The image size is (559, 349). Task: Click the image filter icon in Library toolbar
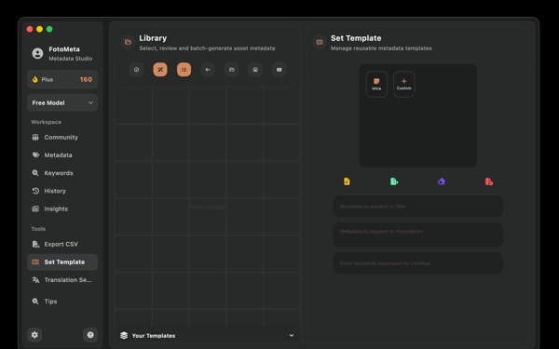point(255,70)
